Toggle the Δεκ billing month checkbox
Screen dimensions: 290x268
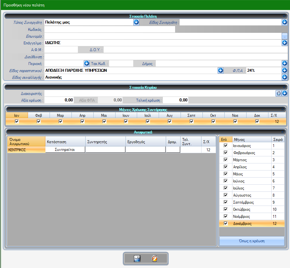pos(257,121)
